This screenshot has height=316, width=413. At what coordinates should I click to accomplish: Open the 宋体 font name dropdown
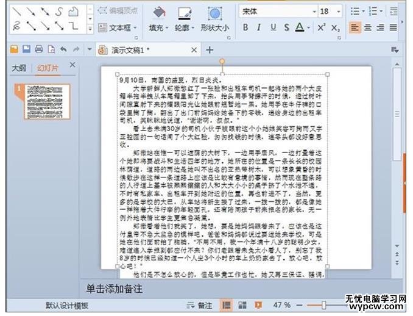[314, 12]
